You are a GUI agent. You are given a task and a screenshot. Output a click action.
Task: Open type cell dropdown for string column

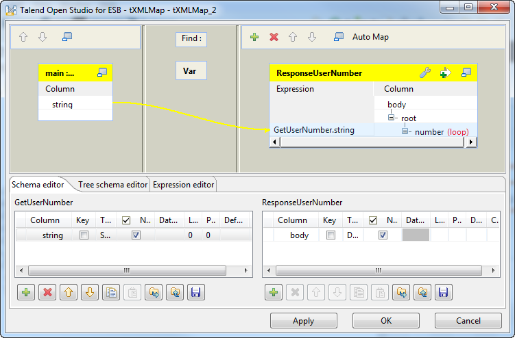[106, 235]
